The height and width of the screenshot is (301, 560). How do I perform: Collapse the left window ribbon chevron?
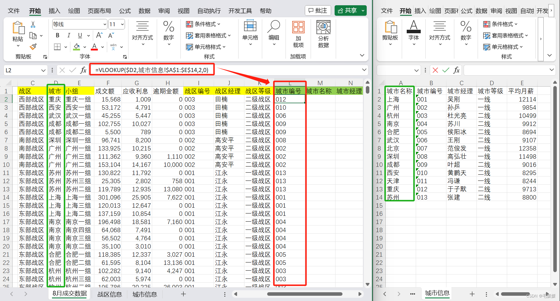click(x=362, y=55)
